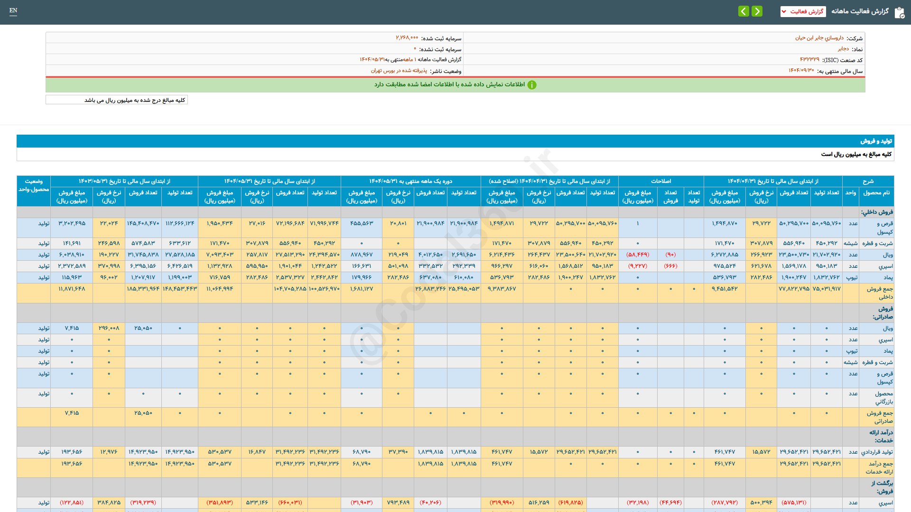Image resolution: width=911 pixels, height=512 pixels.
Task: Click the فروش صادراتی row group label
Action: [883, 313]
